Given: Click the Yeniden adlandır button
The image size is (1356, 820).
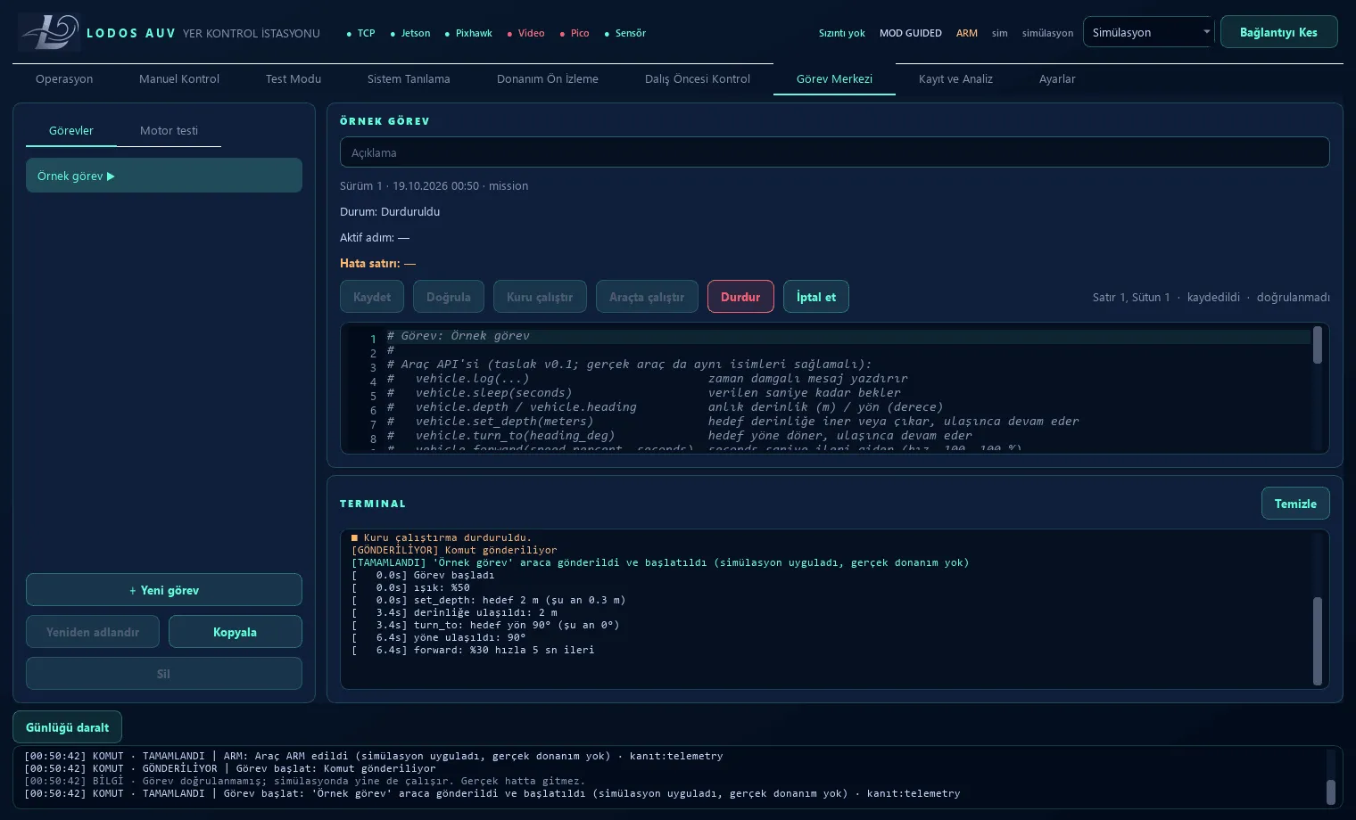Looking at the screenshot, I should pyautogui.click(x=93, y=632).
